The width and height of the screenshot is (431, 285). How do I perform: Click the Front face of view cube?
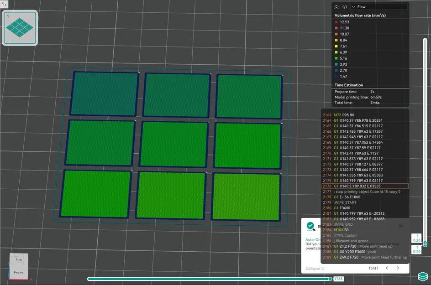coord(18,272)
